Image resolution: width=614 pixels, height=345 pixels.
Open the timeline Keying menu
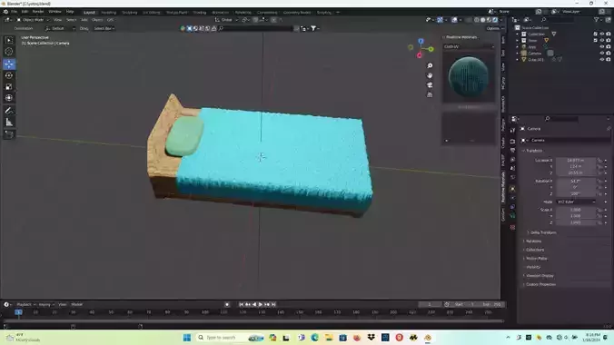[45, 304]
